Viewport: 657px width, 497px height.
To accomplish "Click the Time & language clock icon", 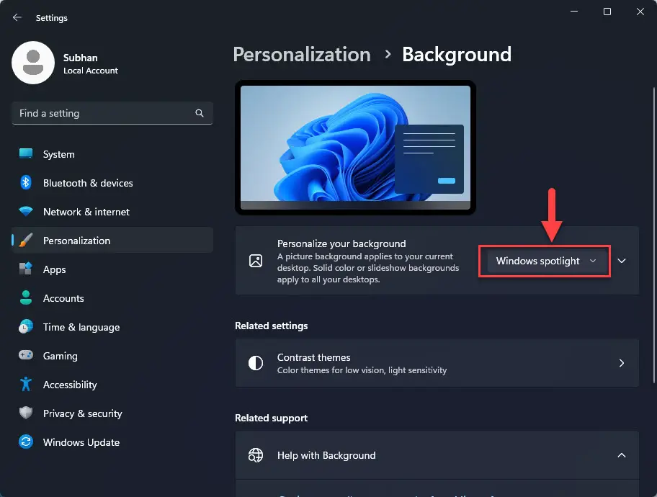I will 26,326.
